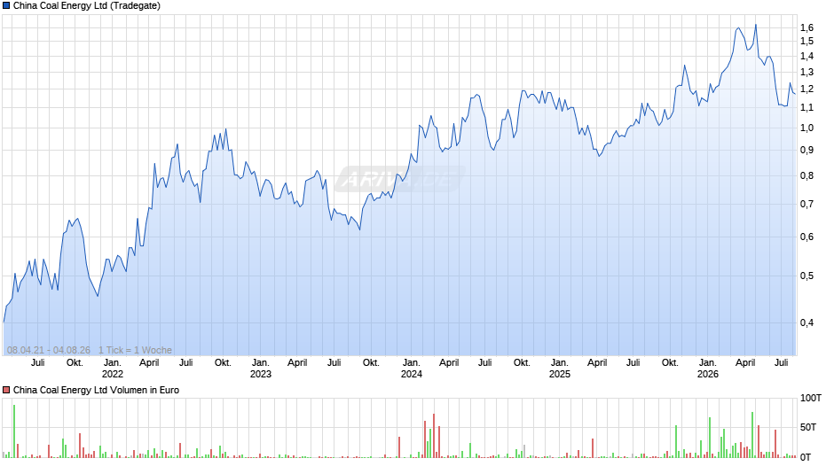This screenshot has height=466, width=834.
Task: Click the 'Jan. 2024' time axis label
Action: pos(411,369)
